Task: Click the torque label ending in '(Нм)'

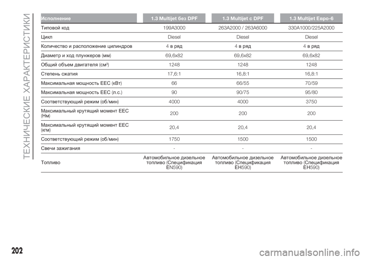Action: [85, 113]
